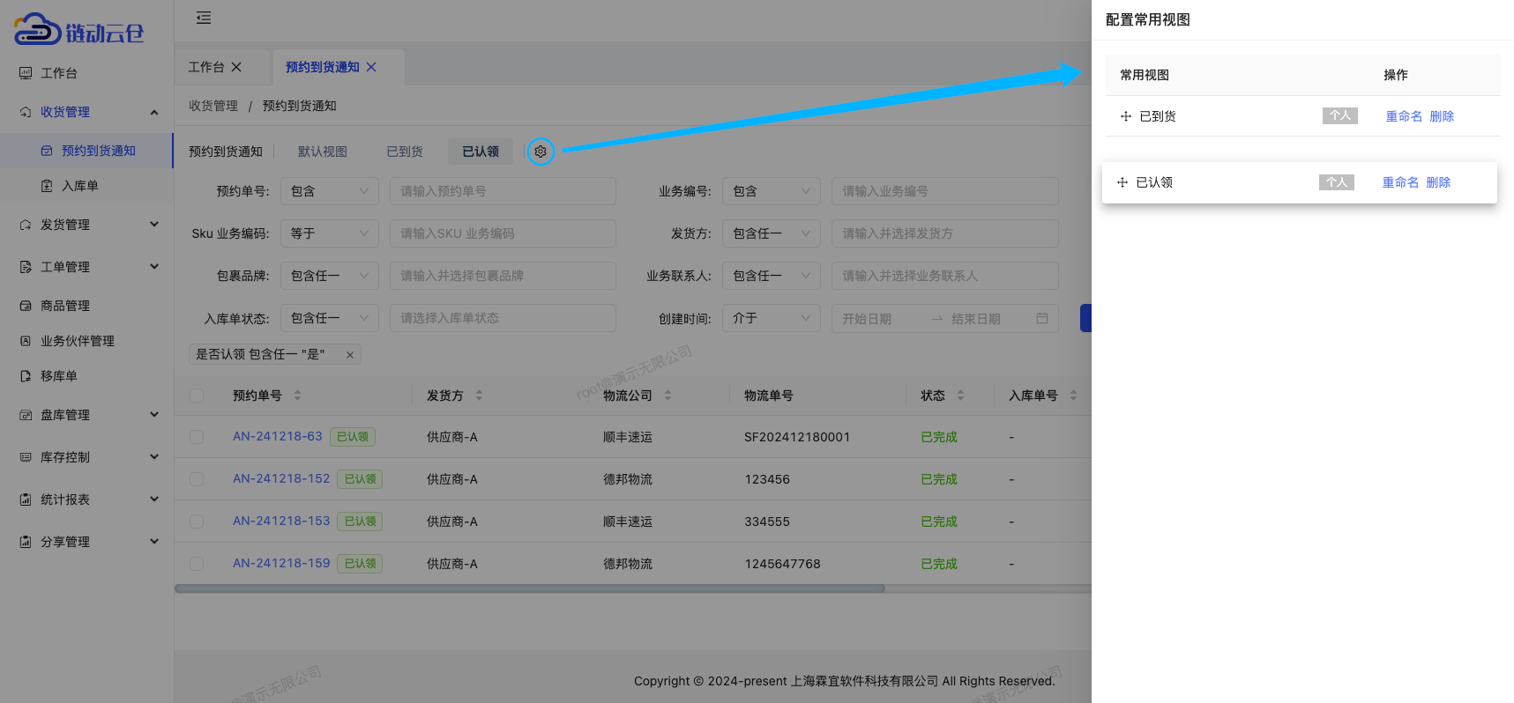Check the row checkbox for AN-241218-63
Image resolution: width=1514 pixels, height=703 pixels.
(x=197, y=437)
